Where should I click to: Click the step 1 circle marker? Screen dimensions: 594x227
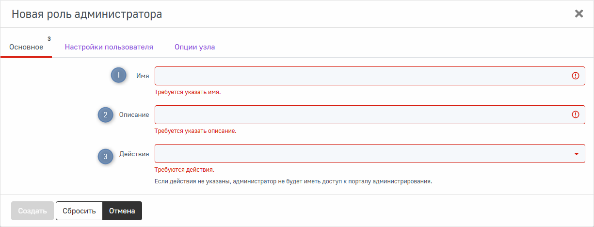[118, 76]
